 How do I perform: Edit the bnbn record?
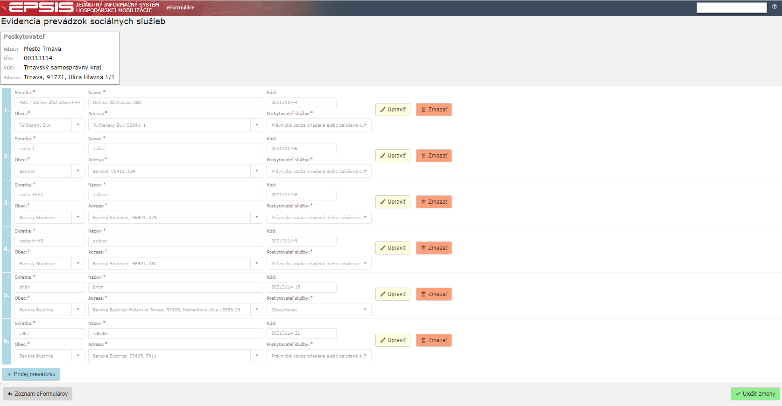[393, 294]
